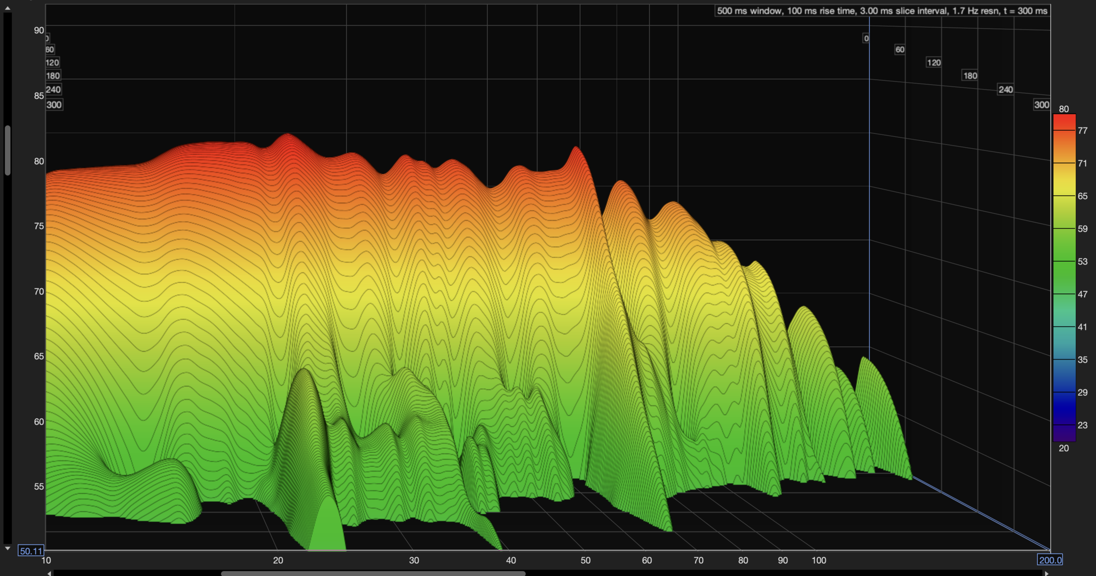Click the horizontal scroll right arrow

[x=1046, y=573]
